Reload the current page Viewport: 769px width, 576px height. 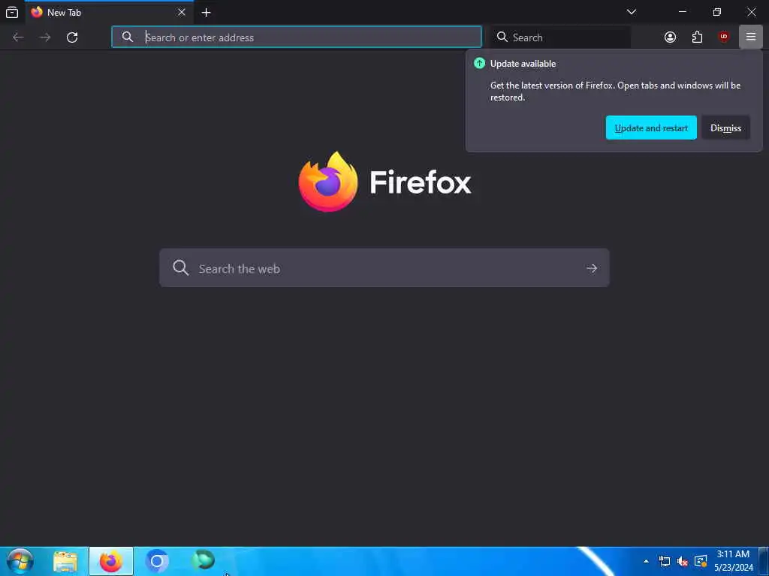(72, 37)
